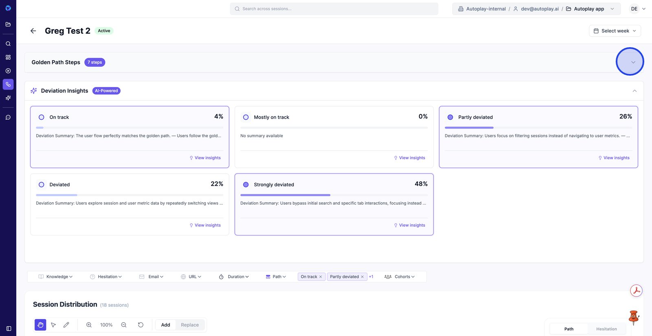Click the Search across sessions field

334,9
